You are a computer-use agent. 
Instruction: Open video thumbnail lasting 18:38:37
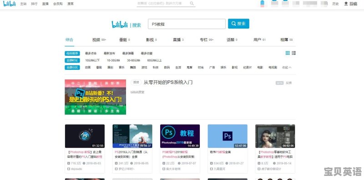point(132,136)
